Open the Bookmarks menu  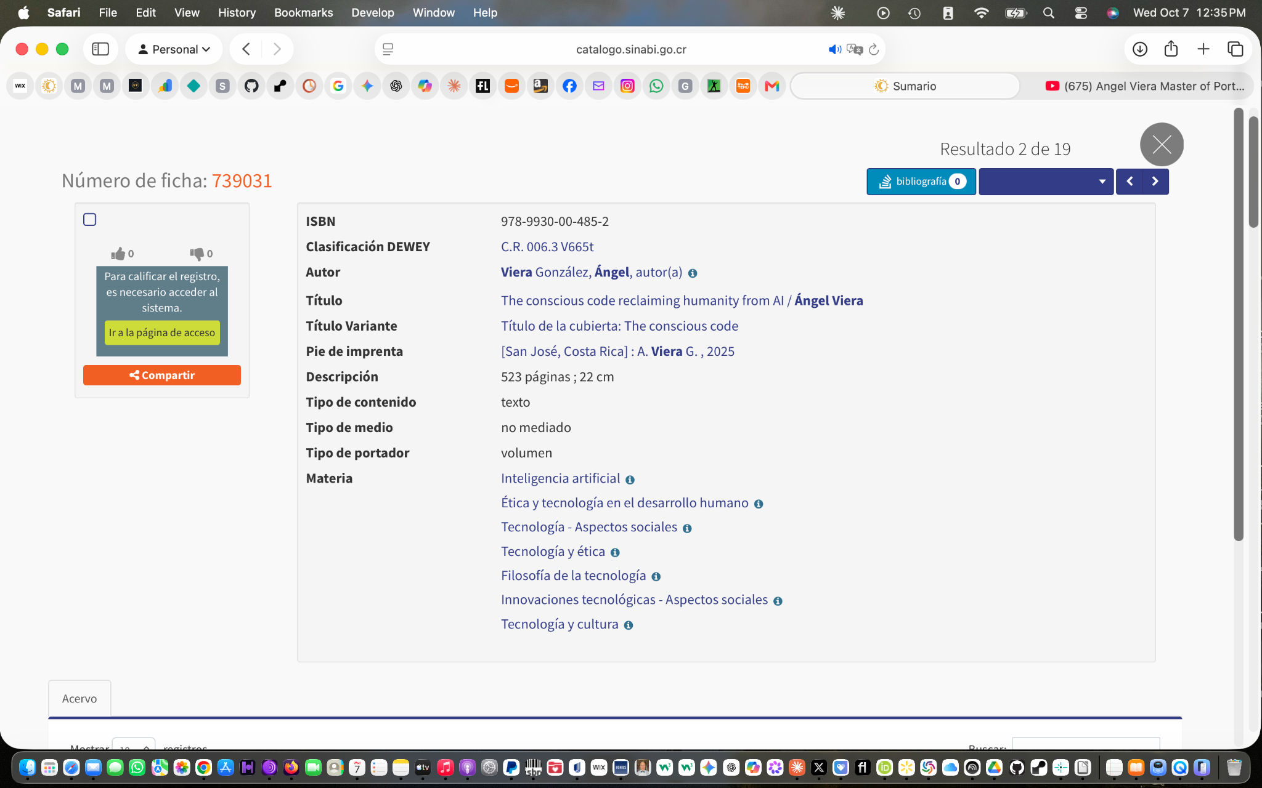tap(303, 12)
